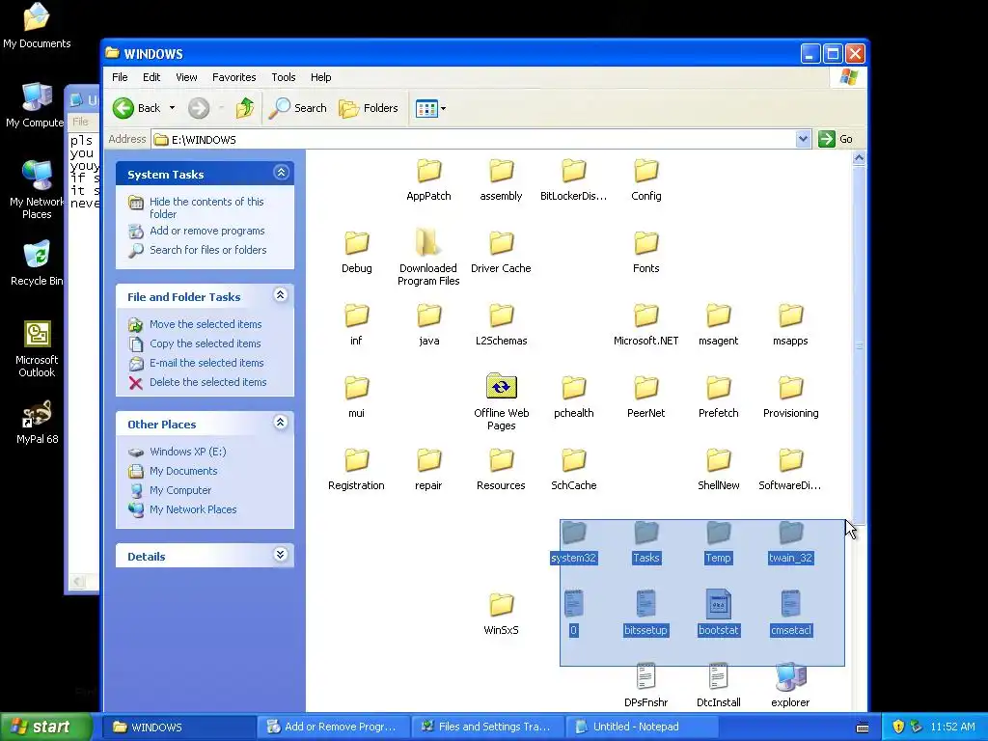Screen dimensions: 988x741
Task: Select the Driver Cache folder
Action: coord(501,252)
